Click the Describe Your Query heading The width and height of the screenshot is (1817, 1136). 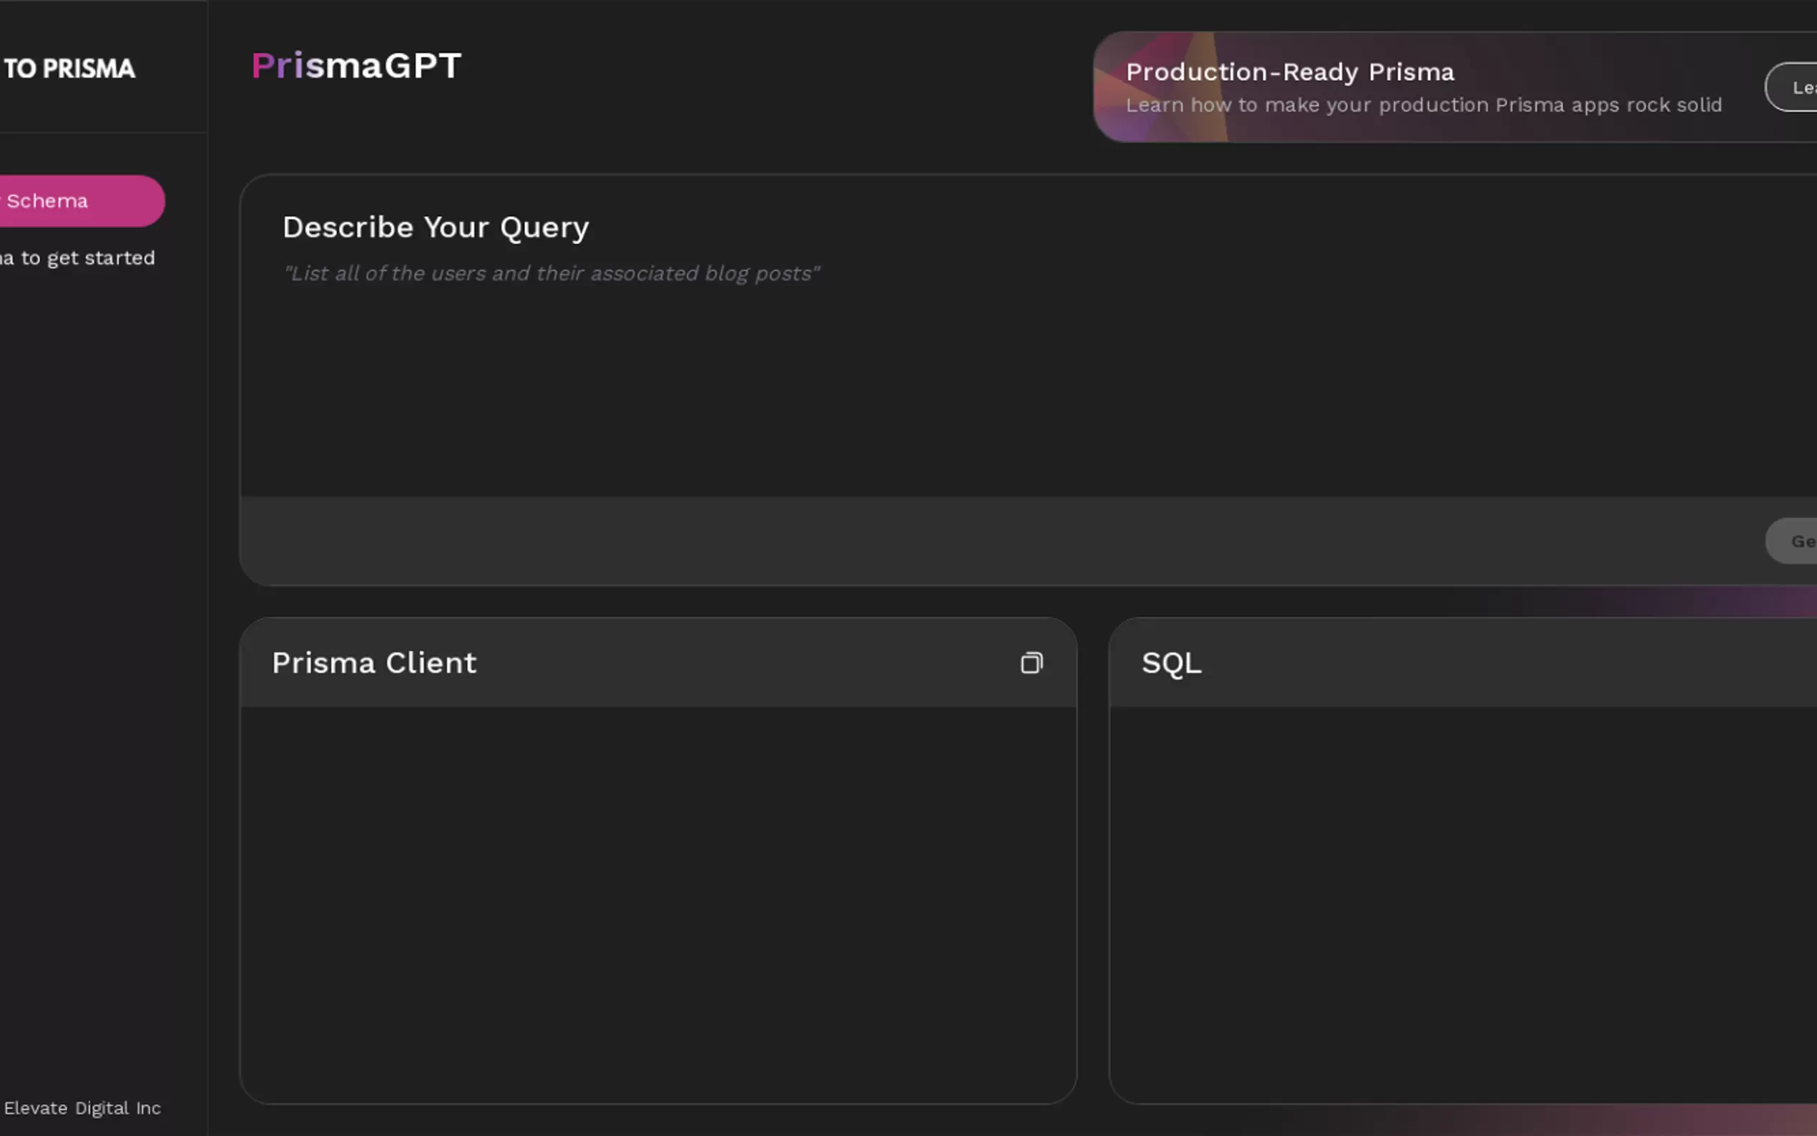[x=436, y=227]
